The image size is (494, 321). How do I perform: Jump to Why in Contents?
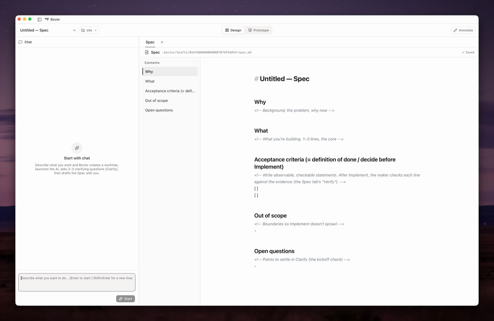coord(170,72)
